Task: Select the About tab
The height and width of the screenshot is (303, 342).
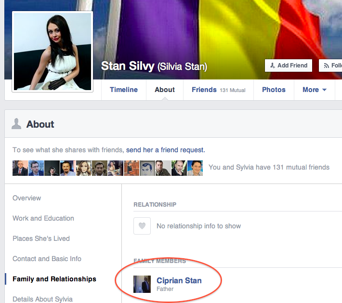Action: pyautogui.click(x=165, y=90)
